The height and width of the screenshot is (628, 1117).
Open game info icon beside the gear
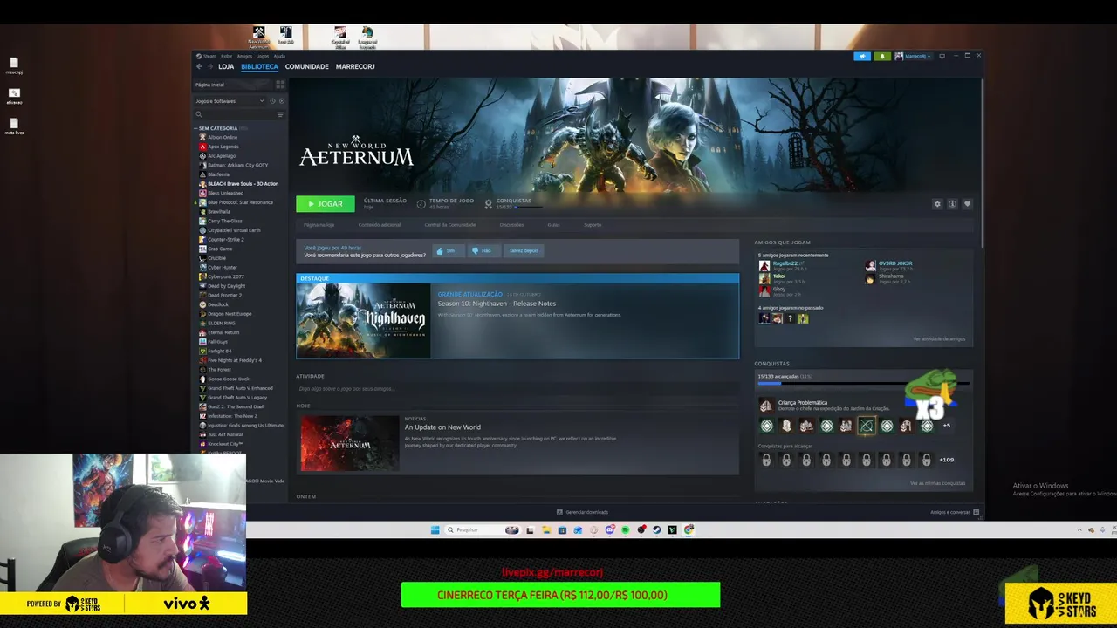tap(952, 204)
